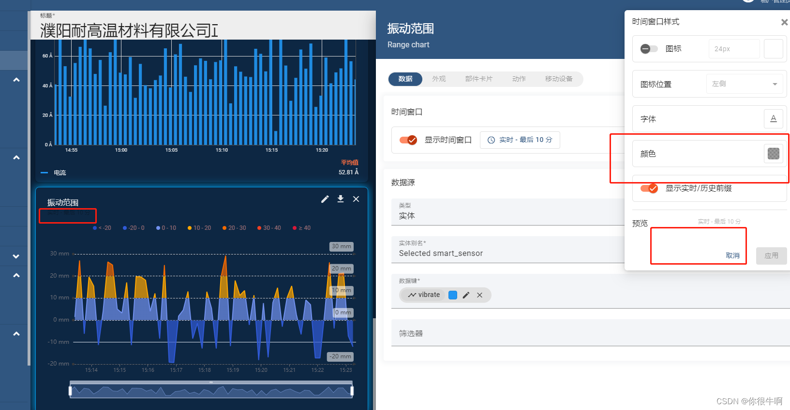The image size is (790, 410).
Task: Toggle the '20 - 30' legend series
Action: (x=234, y=228)
